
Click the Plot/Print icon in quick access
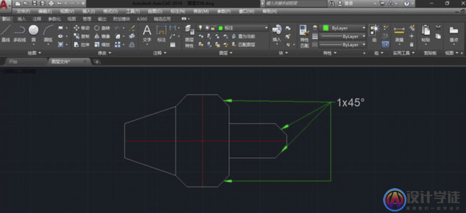(x=51, y=3)
